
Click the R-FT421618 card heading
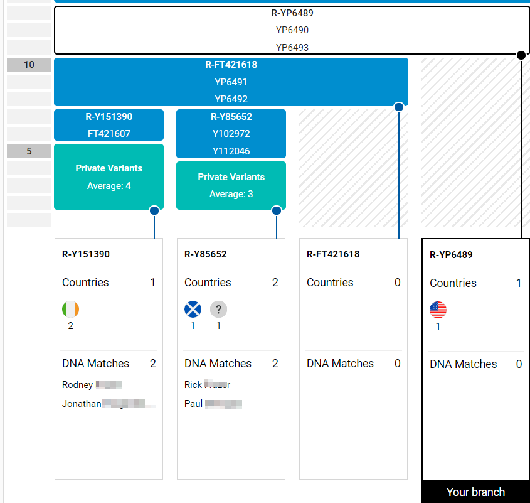(x=333, y=254)
